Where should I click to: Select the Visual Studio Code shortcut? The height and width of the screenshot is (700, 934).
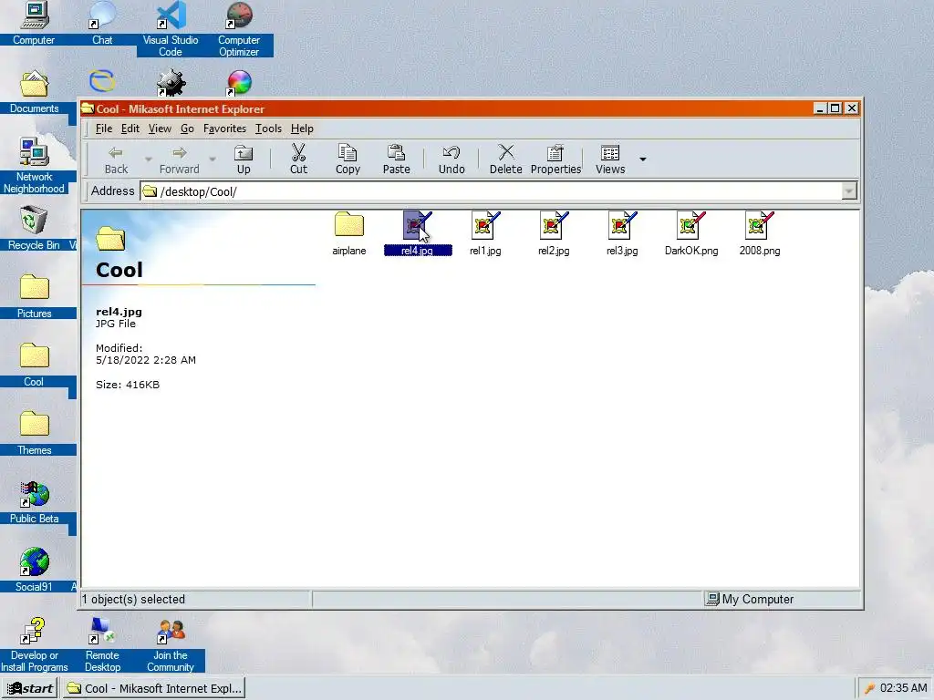171,28
